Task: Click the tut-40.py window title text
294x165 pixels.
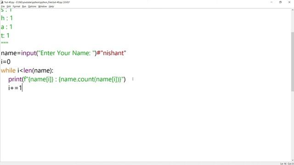Action: pos(37,2)
